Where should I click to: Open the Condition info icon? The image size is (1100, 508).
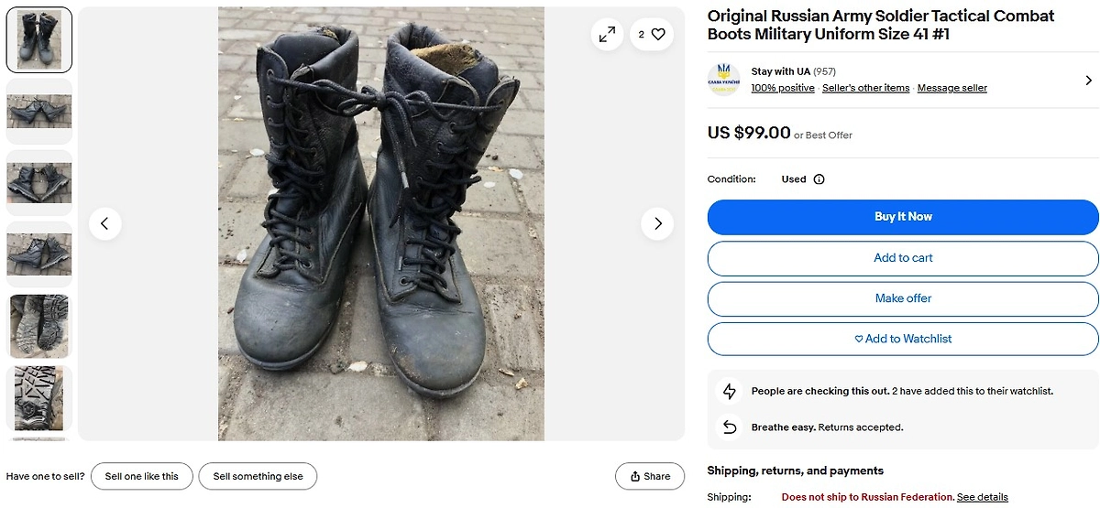(819, 179)
